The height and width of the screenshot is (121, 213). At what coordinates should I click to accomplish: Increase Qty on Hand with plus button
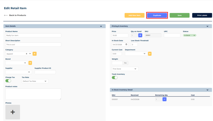point(140,35)
